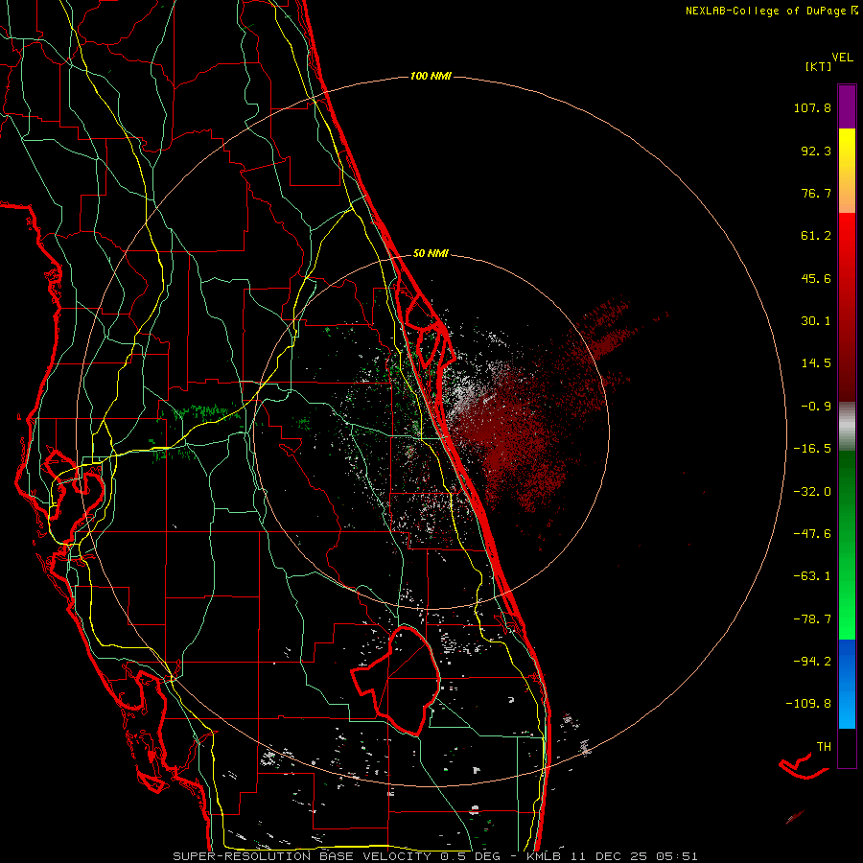Click the VEL legend title
Image resolution: width=863 pixels, height=863 pixels.
pos(842,58)
